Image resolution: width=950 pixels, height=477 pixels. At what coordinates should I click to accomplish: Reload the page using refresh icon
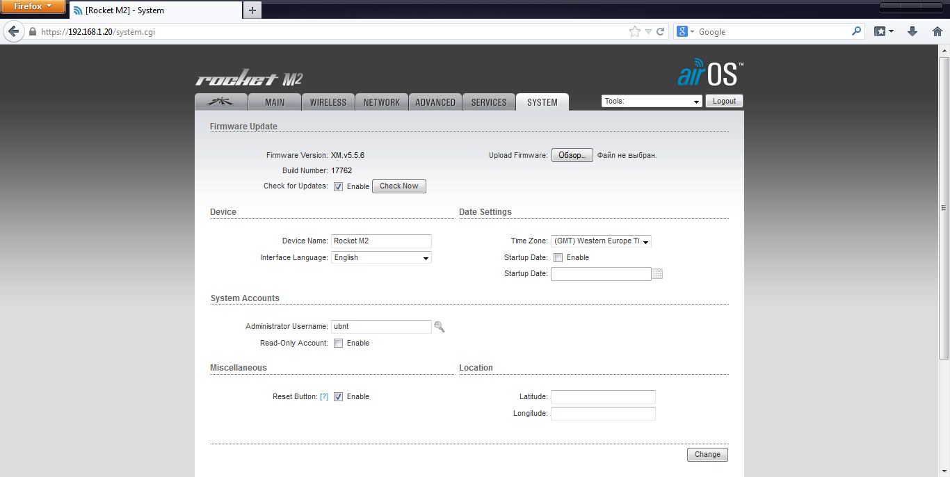660,31
